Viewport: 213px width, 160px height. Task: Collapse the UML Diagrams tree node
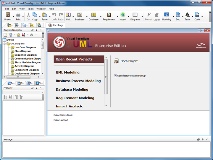[x=5, y=44]
